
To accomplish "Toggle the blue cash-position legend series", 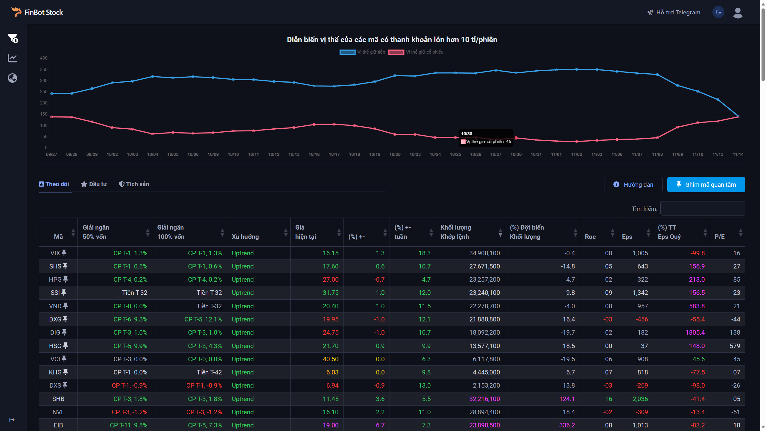I will click(x=347, y=52).
